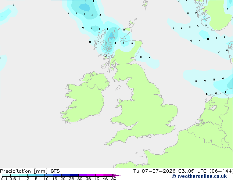Open the weatheronline.co.uk copyright link

point(199,176)
